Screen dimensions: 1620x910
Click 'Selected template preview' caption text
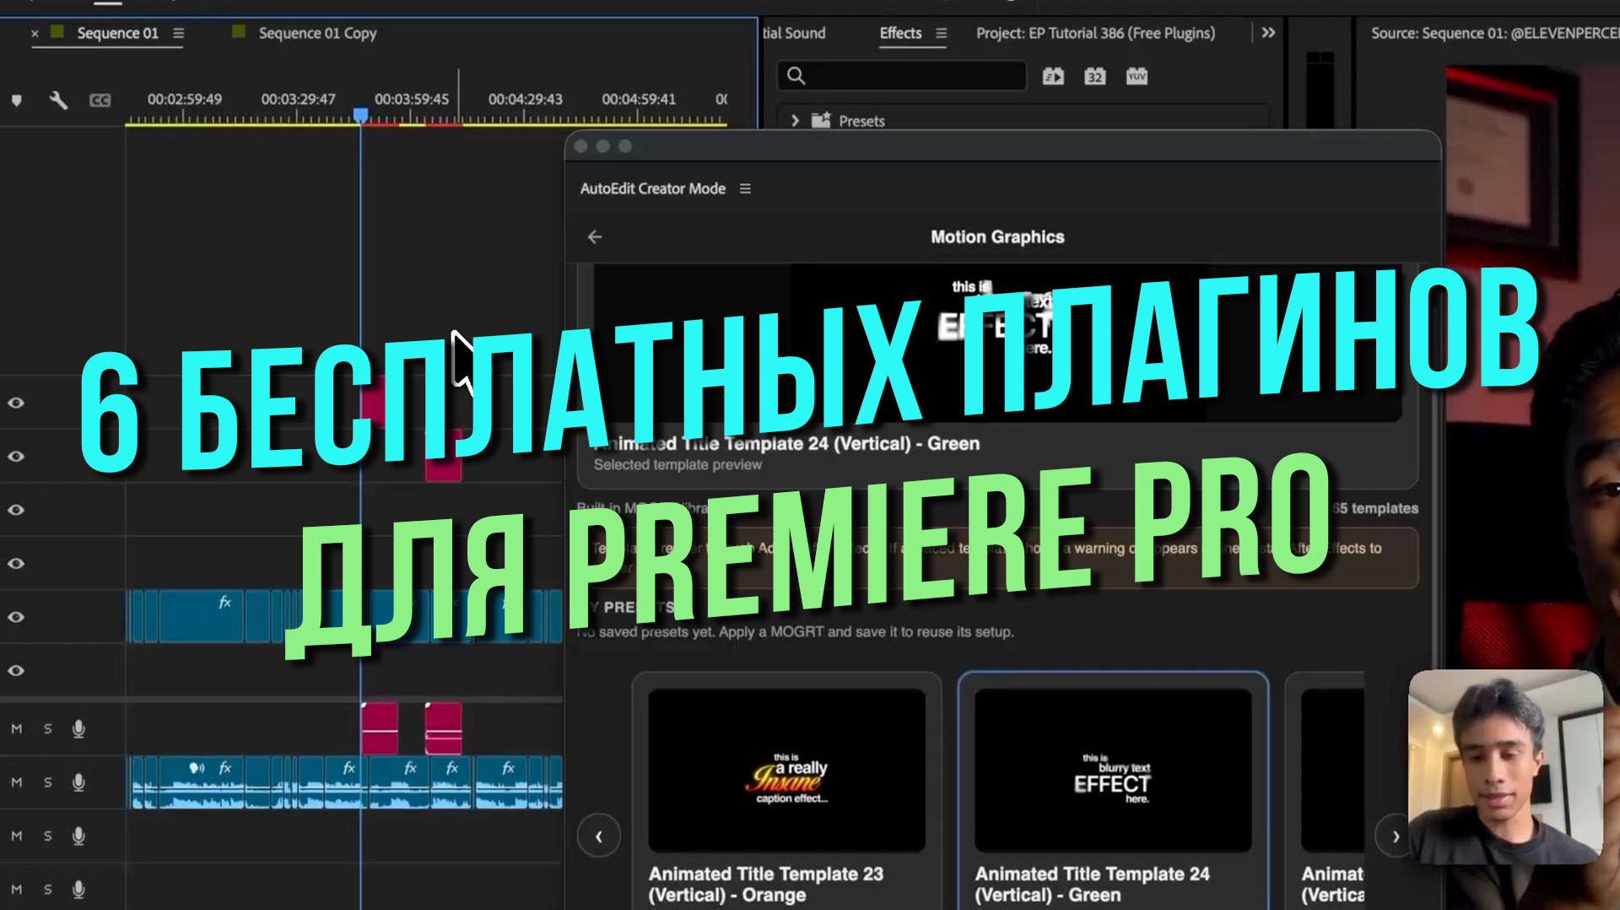678,464
